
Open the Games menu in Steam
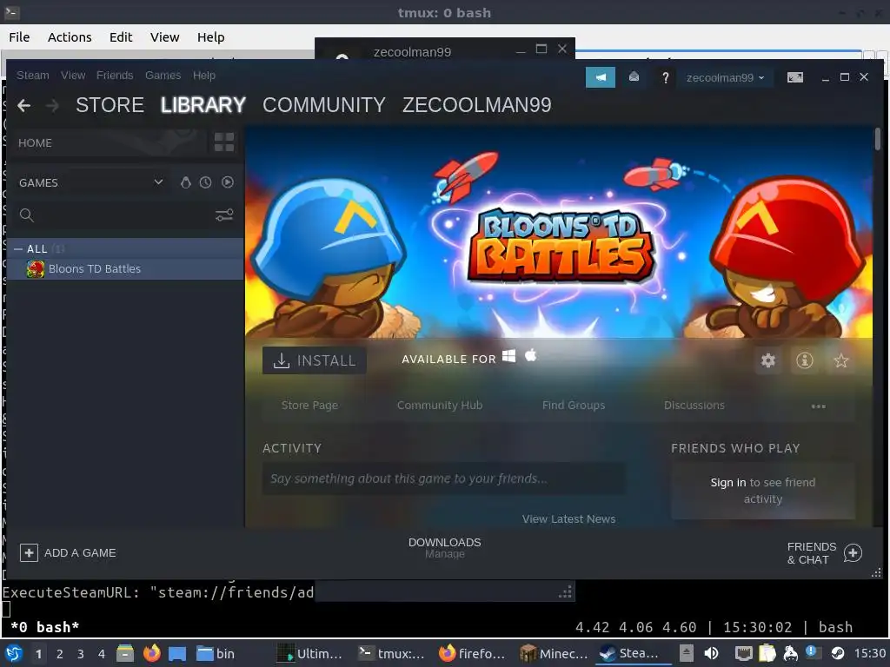coord(163,76)
